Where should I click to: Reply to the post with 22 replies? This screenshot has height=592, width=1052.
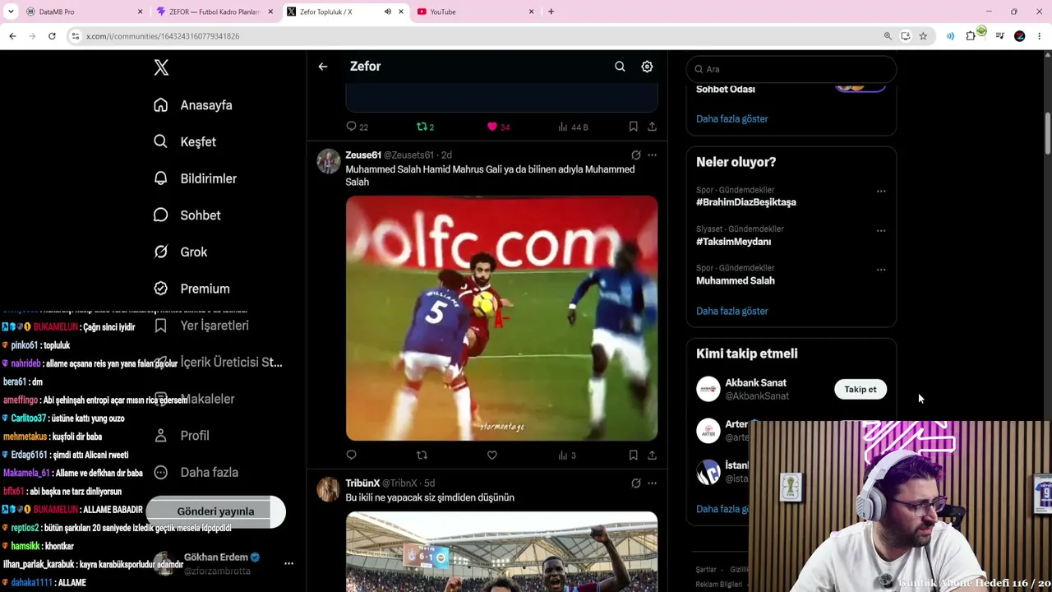357,127
